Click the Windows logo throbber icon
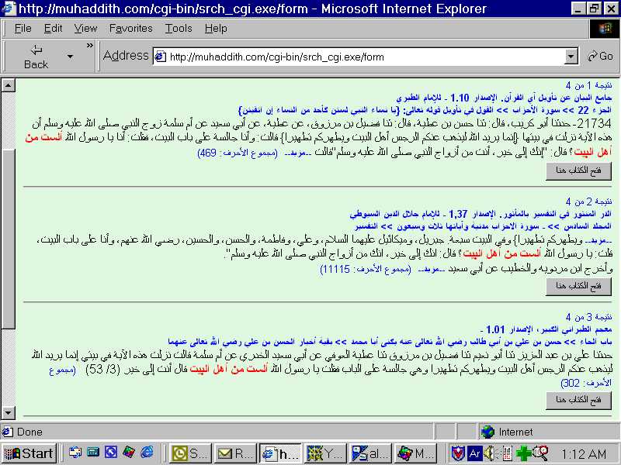Viewport: 621px width, 465px height. pyautogui.click(x=605, y=29)
